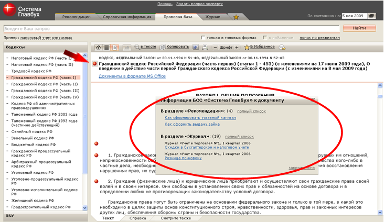
Task: Click the search query input field
Action: click(172, 29)
